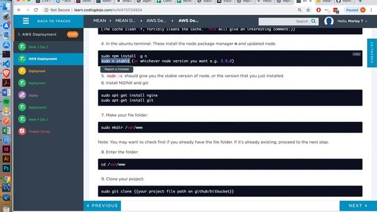Open Photoshop in the dock
The width and height of the screenshot is (377, 212).
[6, 168]
